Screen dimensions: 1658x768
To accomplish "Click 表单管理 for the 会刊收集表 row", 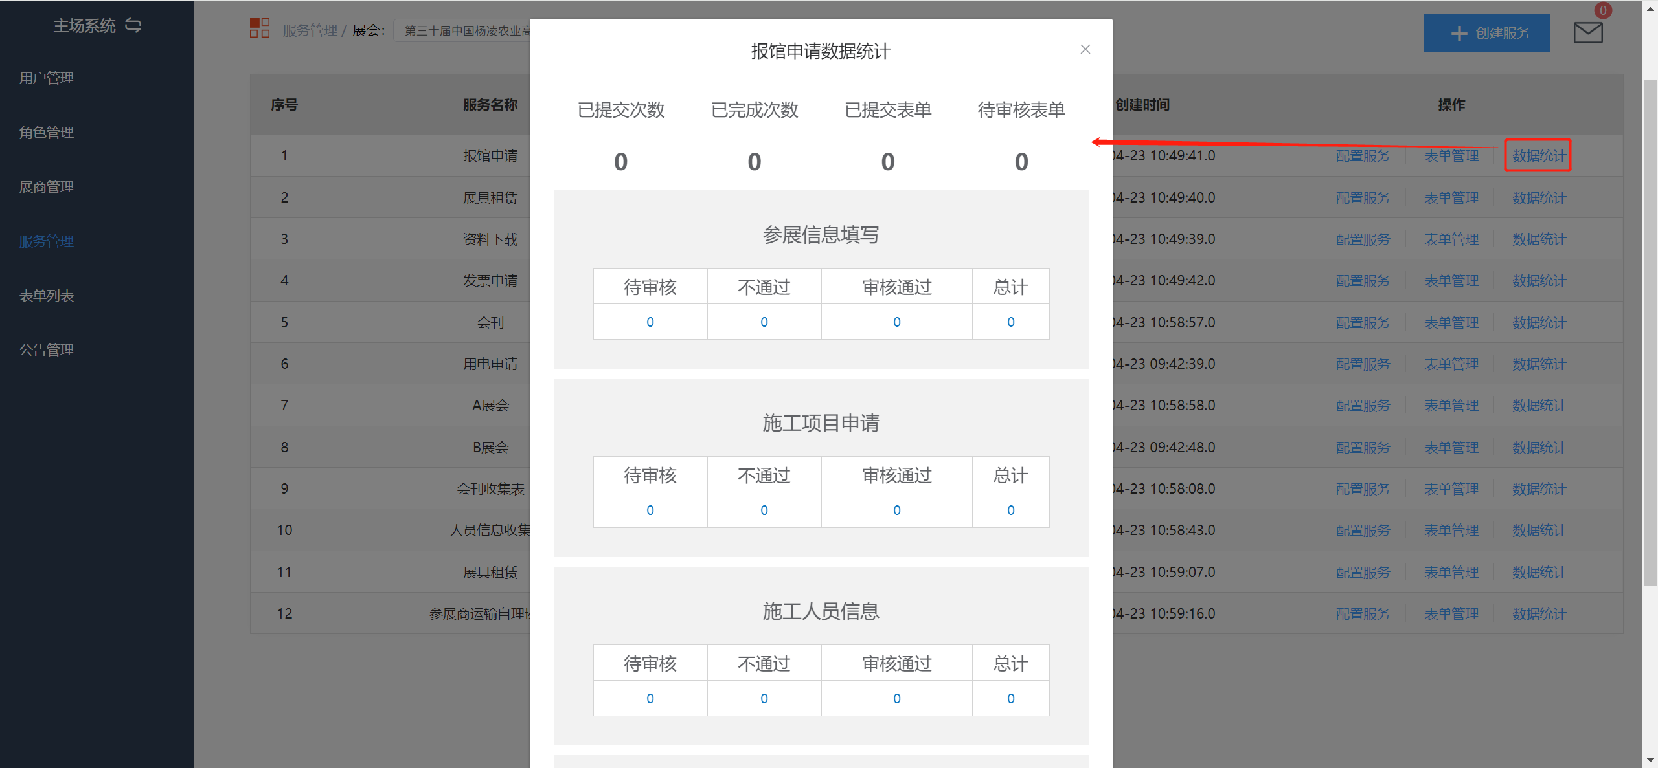I will 1451,488.
